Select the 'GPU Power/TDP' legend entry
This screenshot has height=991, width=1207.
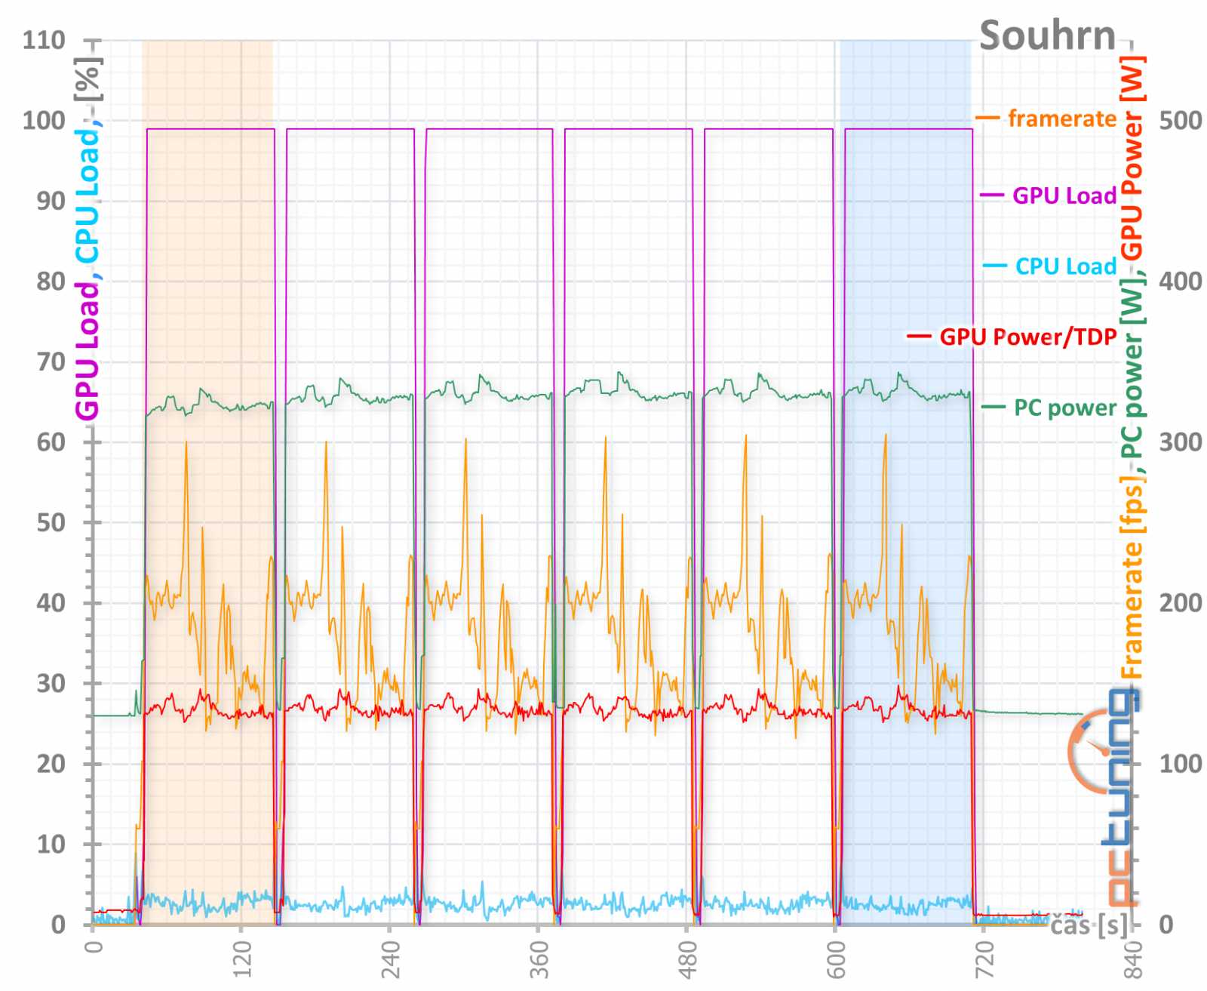[x=1027, y=337]
